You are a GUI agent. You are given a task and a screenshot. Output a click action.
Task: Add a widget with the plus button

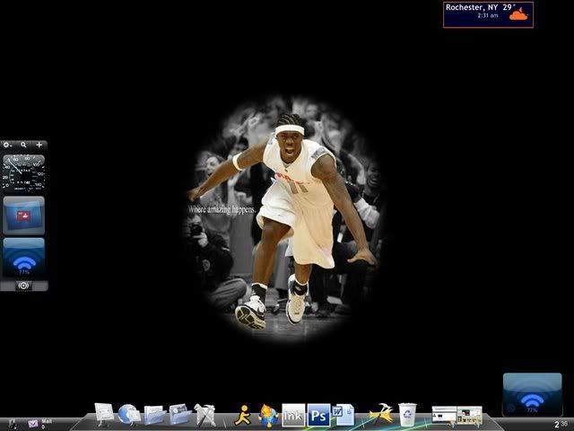pos(39,145)
